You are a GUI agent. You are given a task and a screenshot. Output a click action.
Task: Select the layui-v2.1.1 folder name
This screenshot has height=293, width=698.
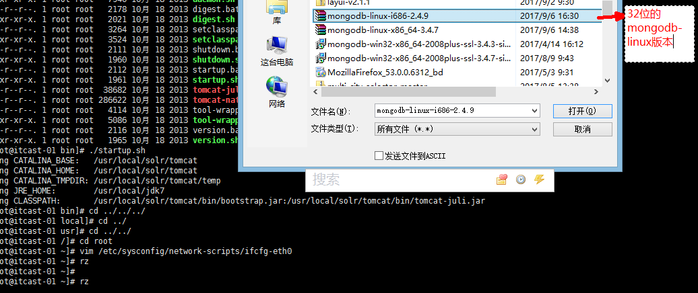348,3
